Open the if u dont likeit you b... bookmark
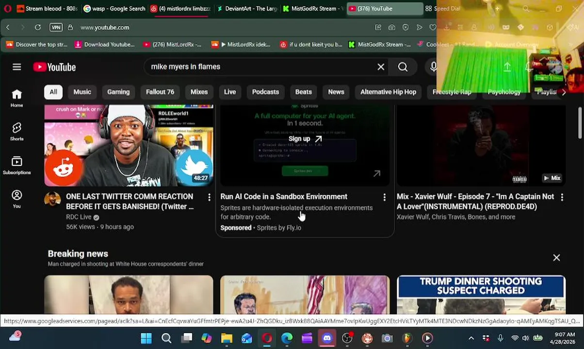 311,45
